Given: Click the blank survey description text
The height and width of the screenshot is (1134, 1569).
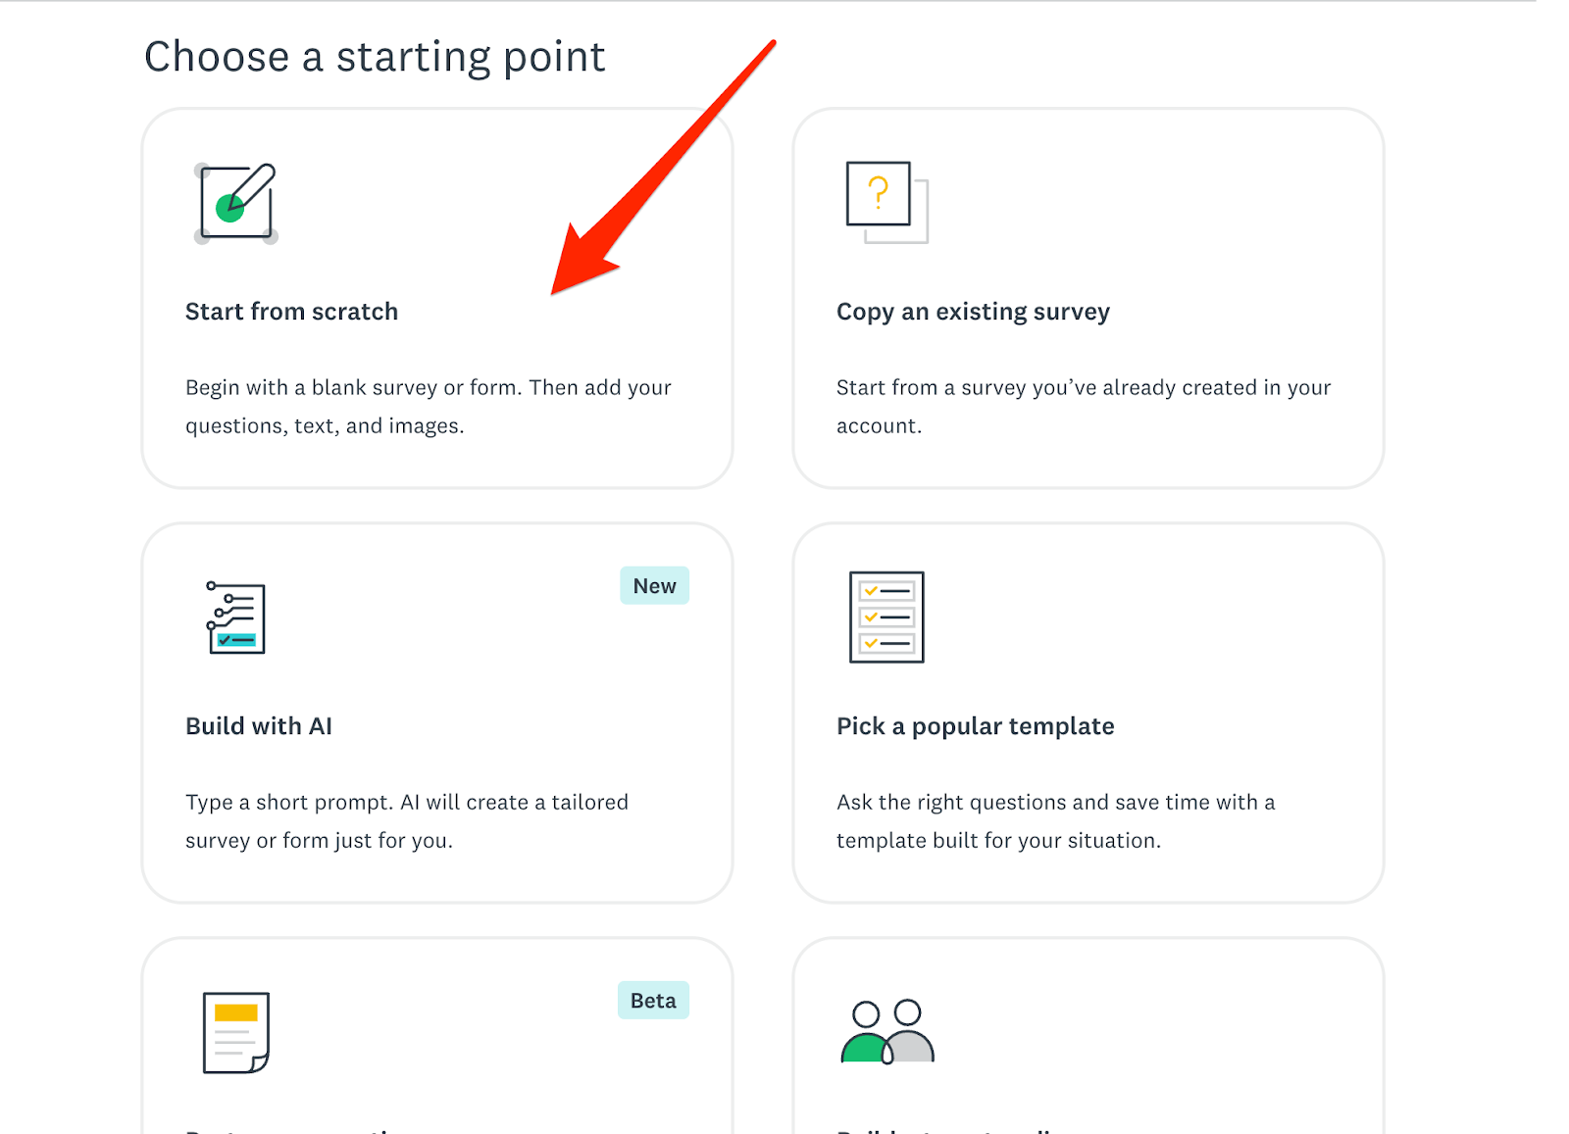Looking at the screenshot, I should point(429,406).
